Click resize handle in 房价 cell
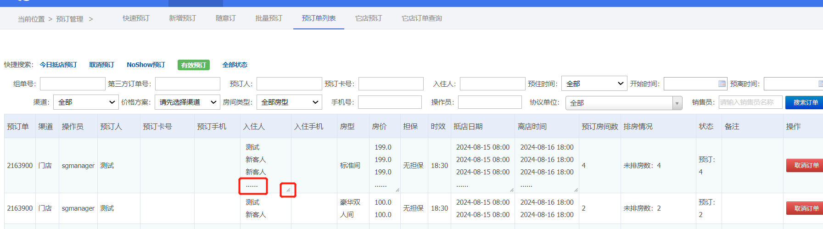This screenshot has width=823, height=229. click(398, 190)
